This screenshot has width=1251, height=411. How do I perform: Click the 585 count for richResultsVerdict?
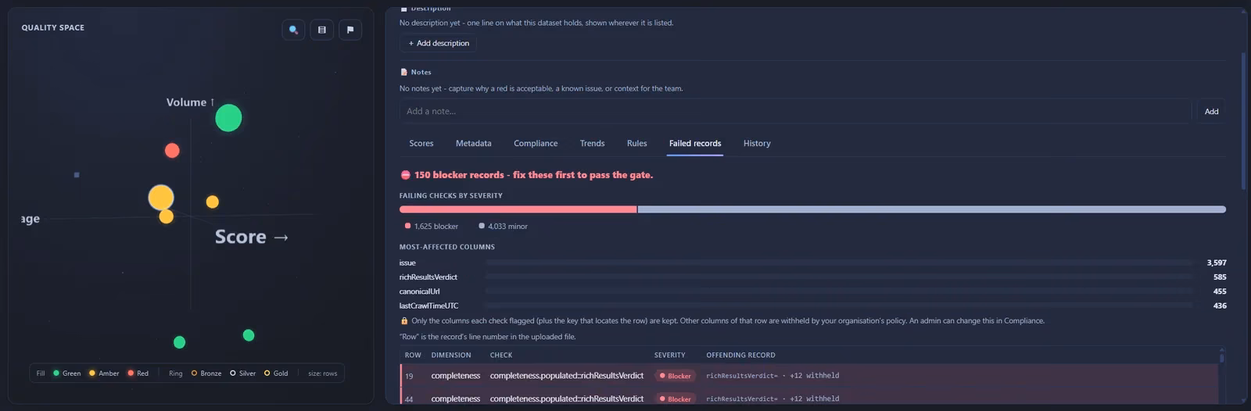(x=1220, y=277)
